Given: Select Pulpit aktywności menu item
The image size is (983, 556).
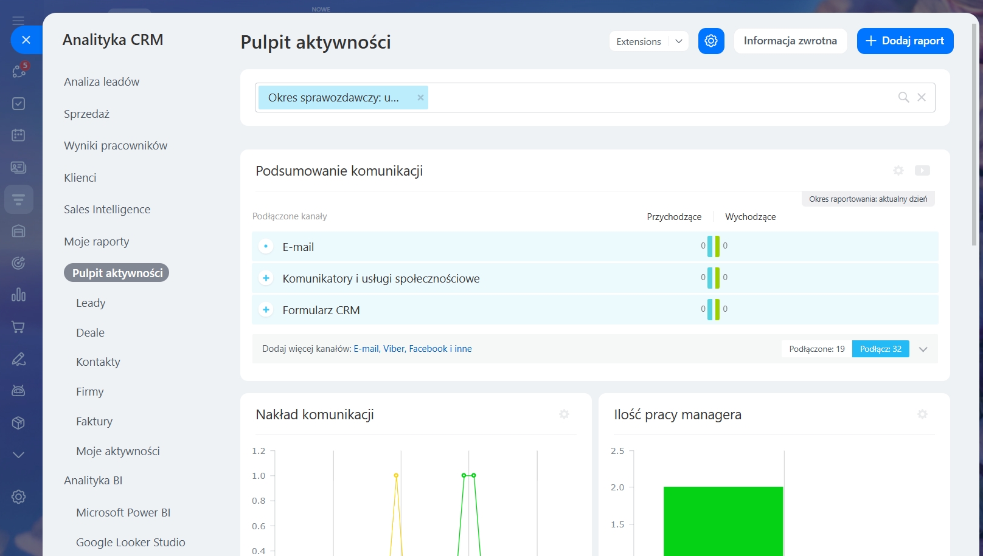Looking at the screenshot, I should click(117, 273).
